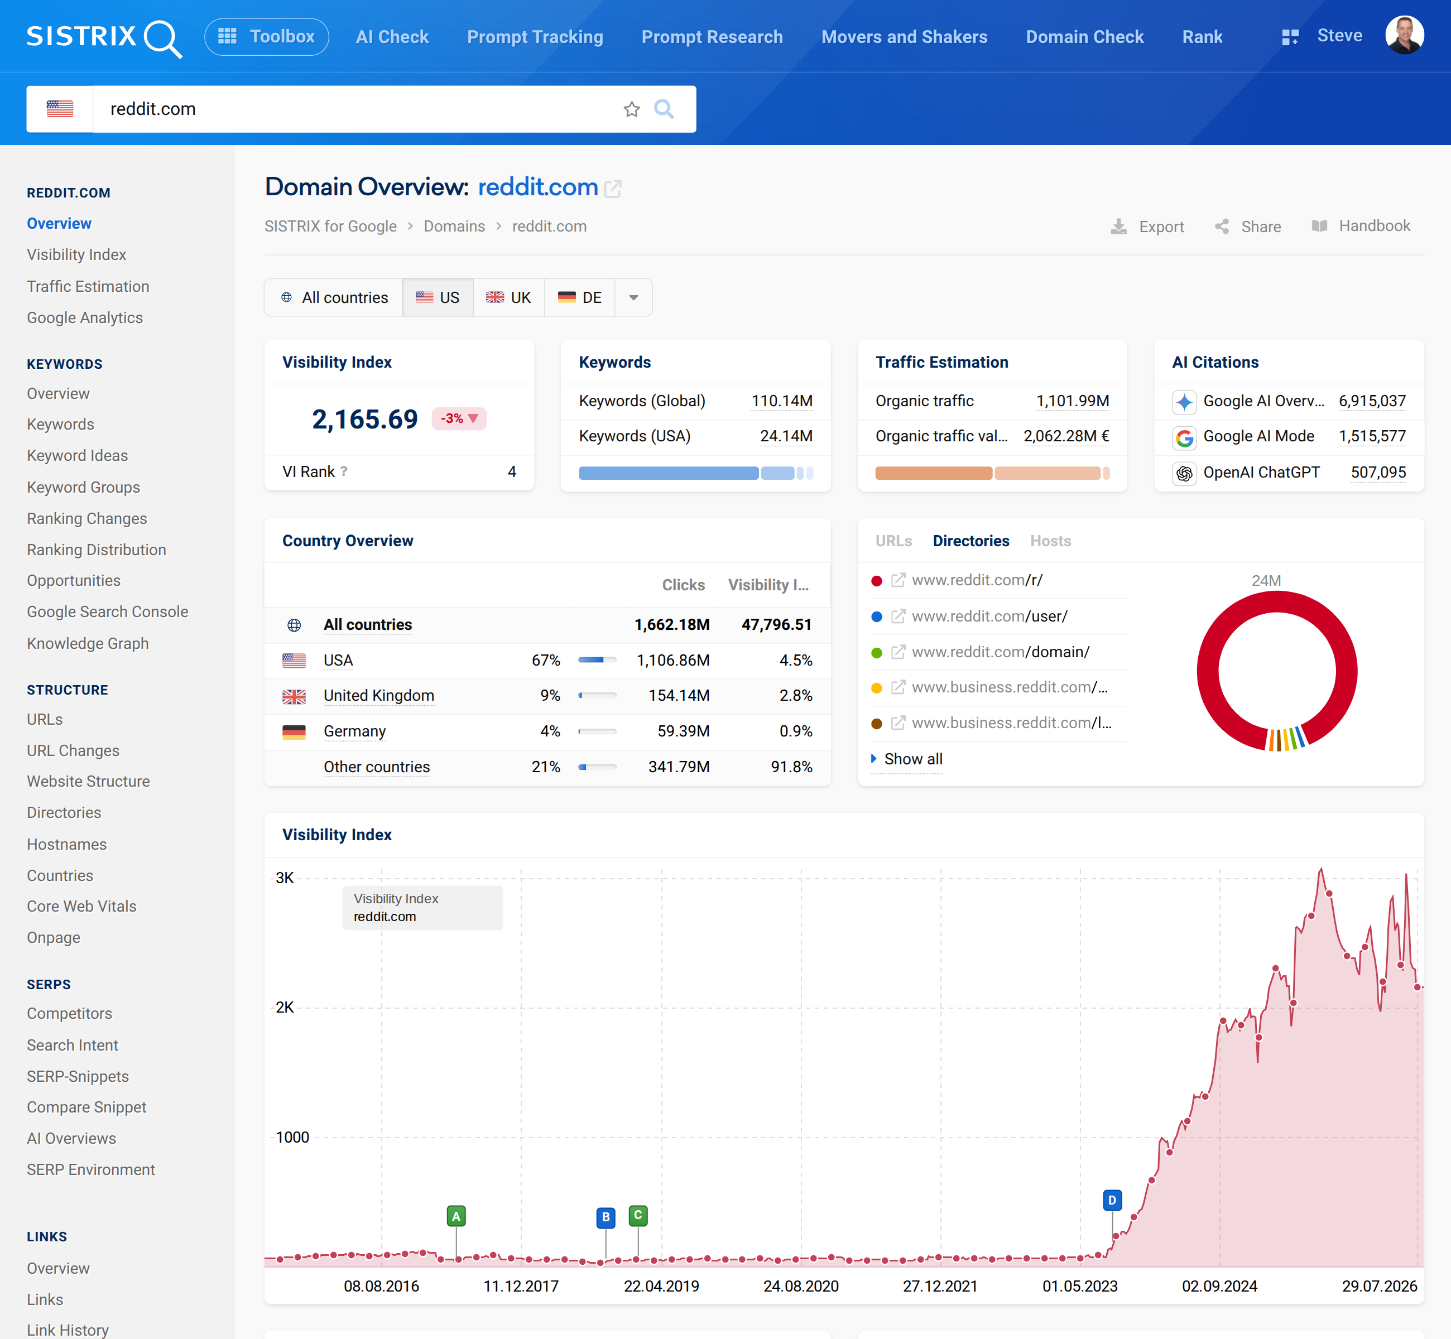Open the dashboard squares icon beside Steve
The width and height of the screenshot is (1451, 1339).
click(1289, 37)
